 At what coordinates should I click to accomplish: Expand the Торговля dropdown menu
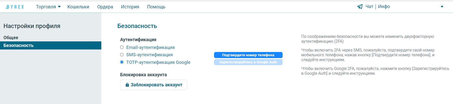[x=48, y=7]
